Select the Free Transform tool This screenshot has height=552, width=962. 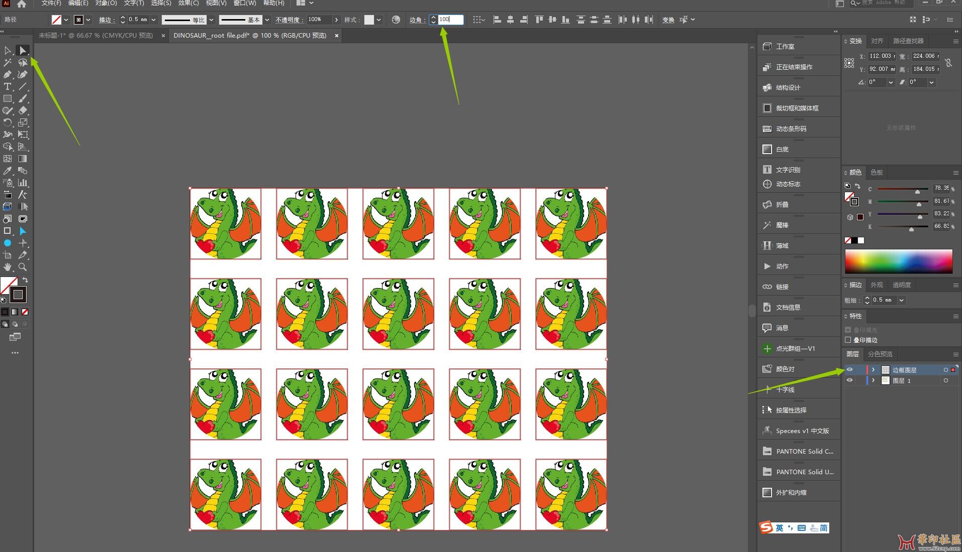pos(23,134)
